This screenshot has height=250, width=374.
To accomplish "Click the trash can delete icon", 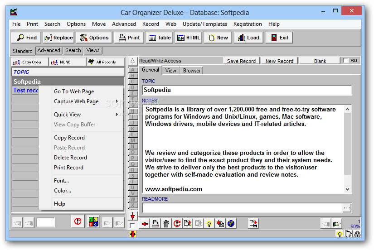I will 166,224.
